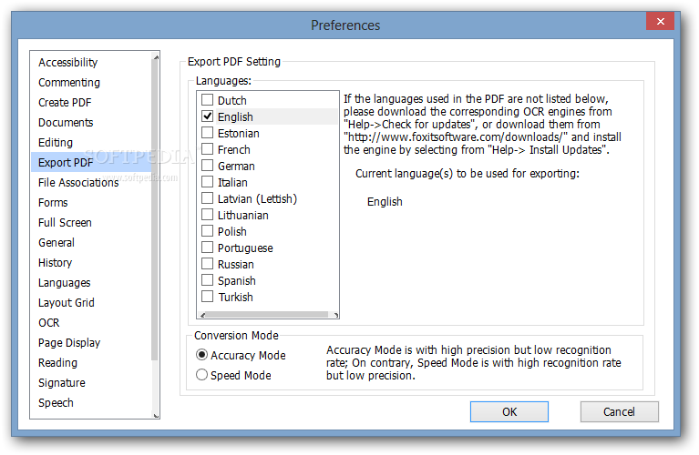
Task: Enable the Dutch language checkbox
Action: click(208, 100)
